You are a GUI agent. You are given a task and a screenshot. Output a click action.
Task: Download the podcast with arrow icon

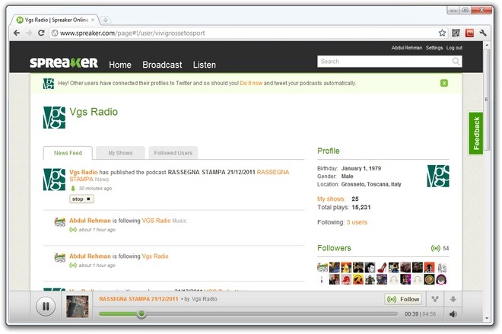(x=453, y=300)
